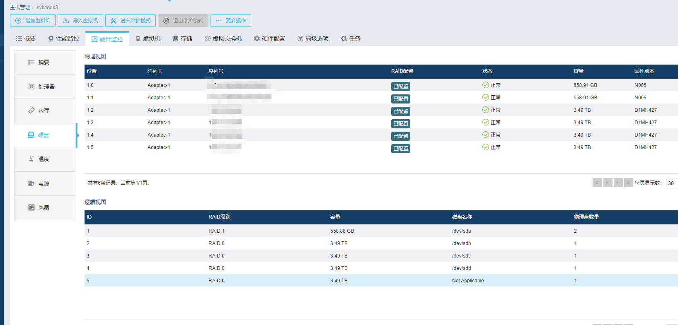Open the 存储 storage tab

pyautogui.click(x=182, y=39)
